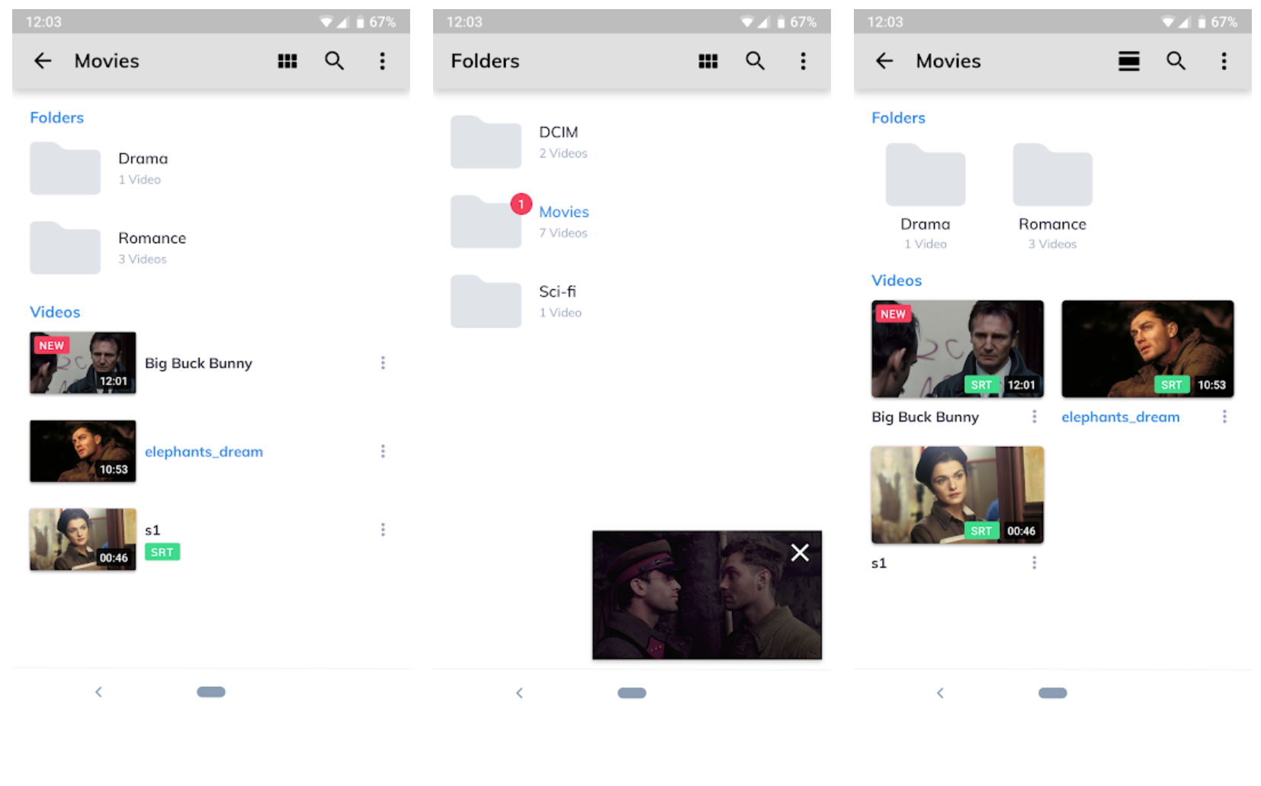Open the DCIM folder icon
1261x786 pixels.
point(486,142)
